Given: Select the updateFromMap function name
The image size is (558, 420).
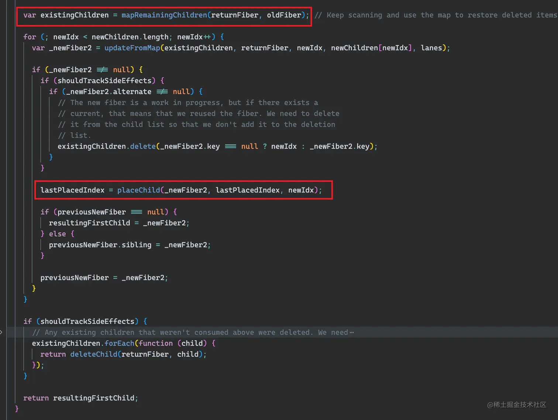Looking at the screenshot, I should click(132, 48).
